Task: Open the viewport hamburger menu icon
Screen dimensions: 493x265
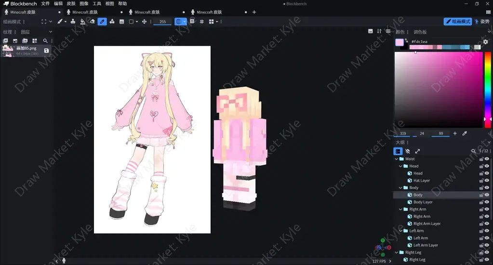Action: coord(388,31)
